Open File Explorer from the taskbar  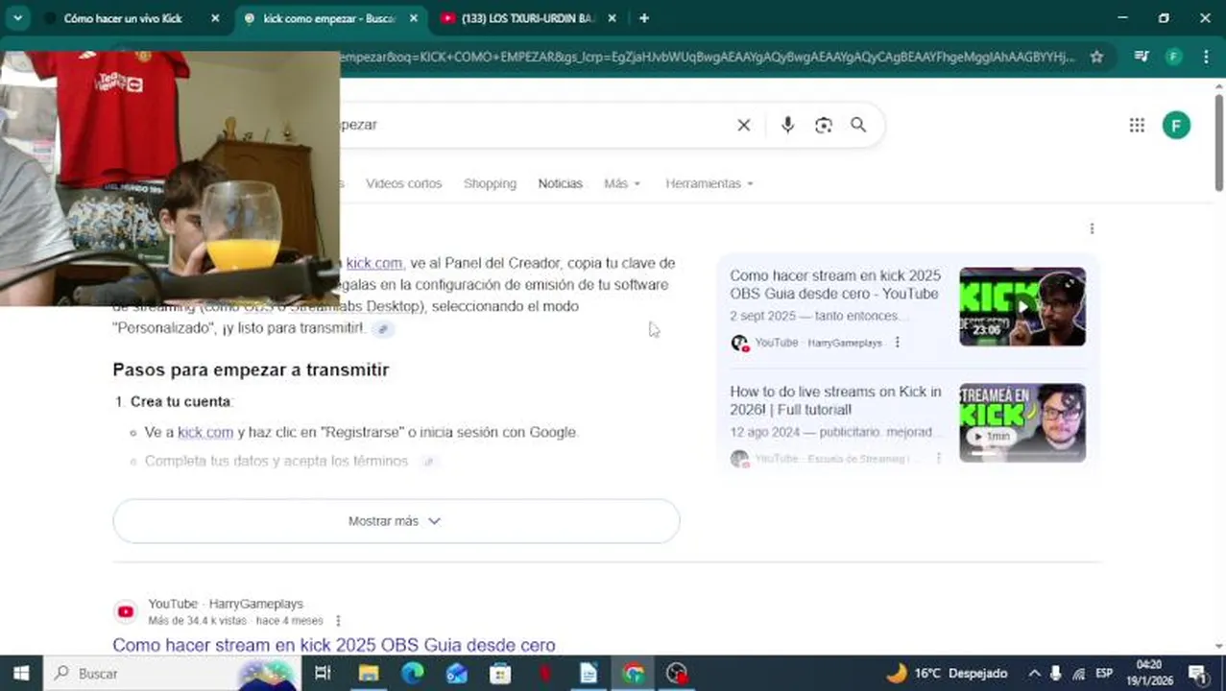point(369,674)
